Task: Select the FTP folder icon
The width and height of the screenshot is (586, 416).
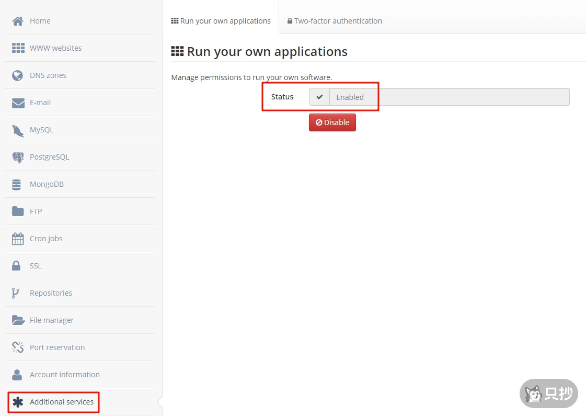Action: point(18,211)
